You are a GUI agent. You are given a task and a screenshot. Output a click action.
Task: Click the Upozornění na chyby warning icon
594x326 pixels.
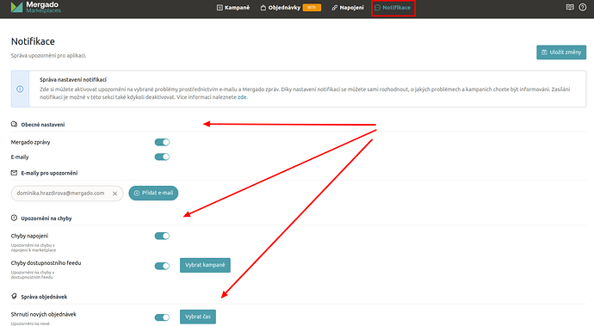coord(14,218)
